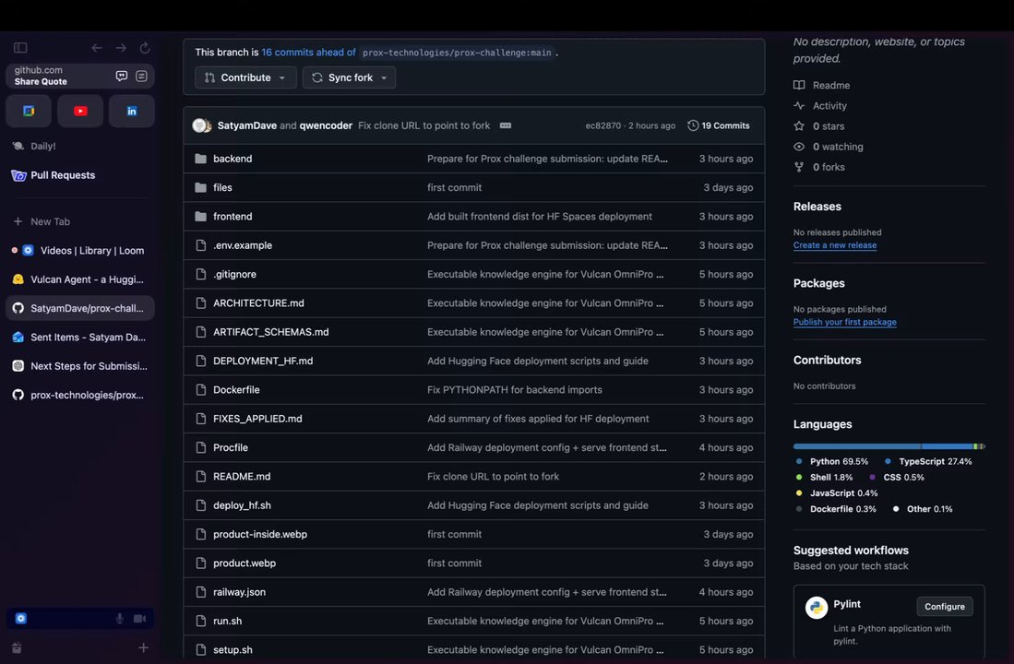Click the plus icon at sidebar bottom
Image resolution: width=1014 pixels, height=664 pixels.
144,647
